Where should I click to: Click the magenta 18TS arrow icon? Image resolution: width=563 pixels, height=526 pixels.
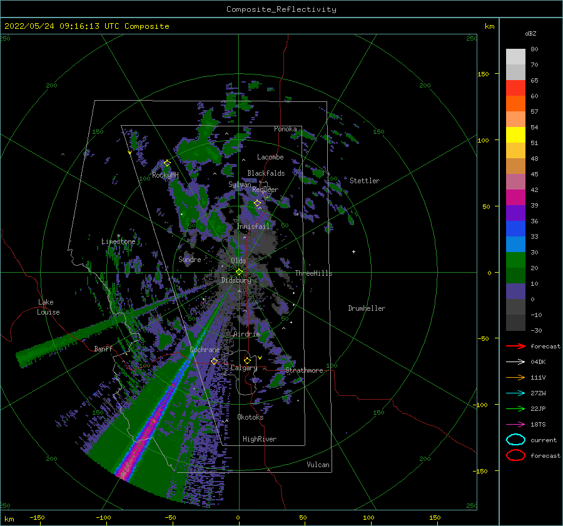pyautogui.click(x=515, y=425)
